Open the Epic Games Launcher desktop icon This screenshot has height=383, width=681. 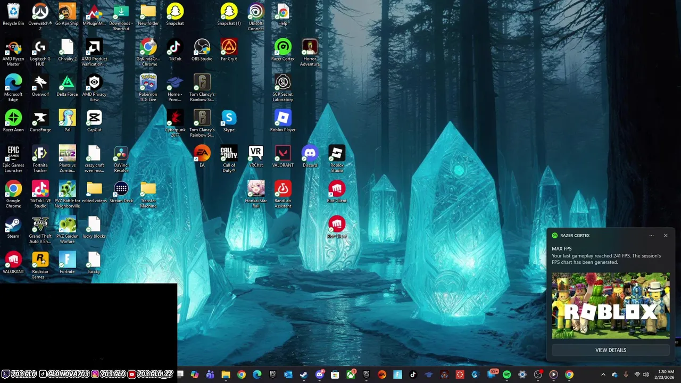coord(13,159)
